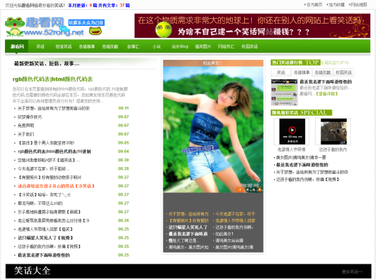Open 这孩子看的我内伤啊【视频】 in the SPECIAL list
The height and width of the screenshot is (280, 376).
click(x=307, y=180)
